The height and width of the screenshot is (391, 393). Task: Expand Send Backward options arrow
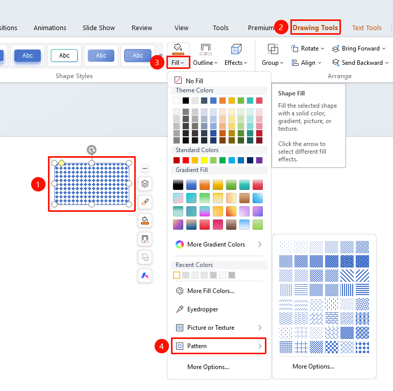(387, 63)
